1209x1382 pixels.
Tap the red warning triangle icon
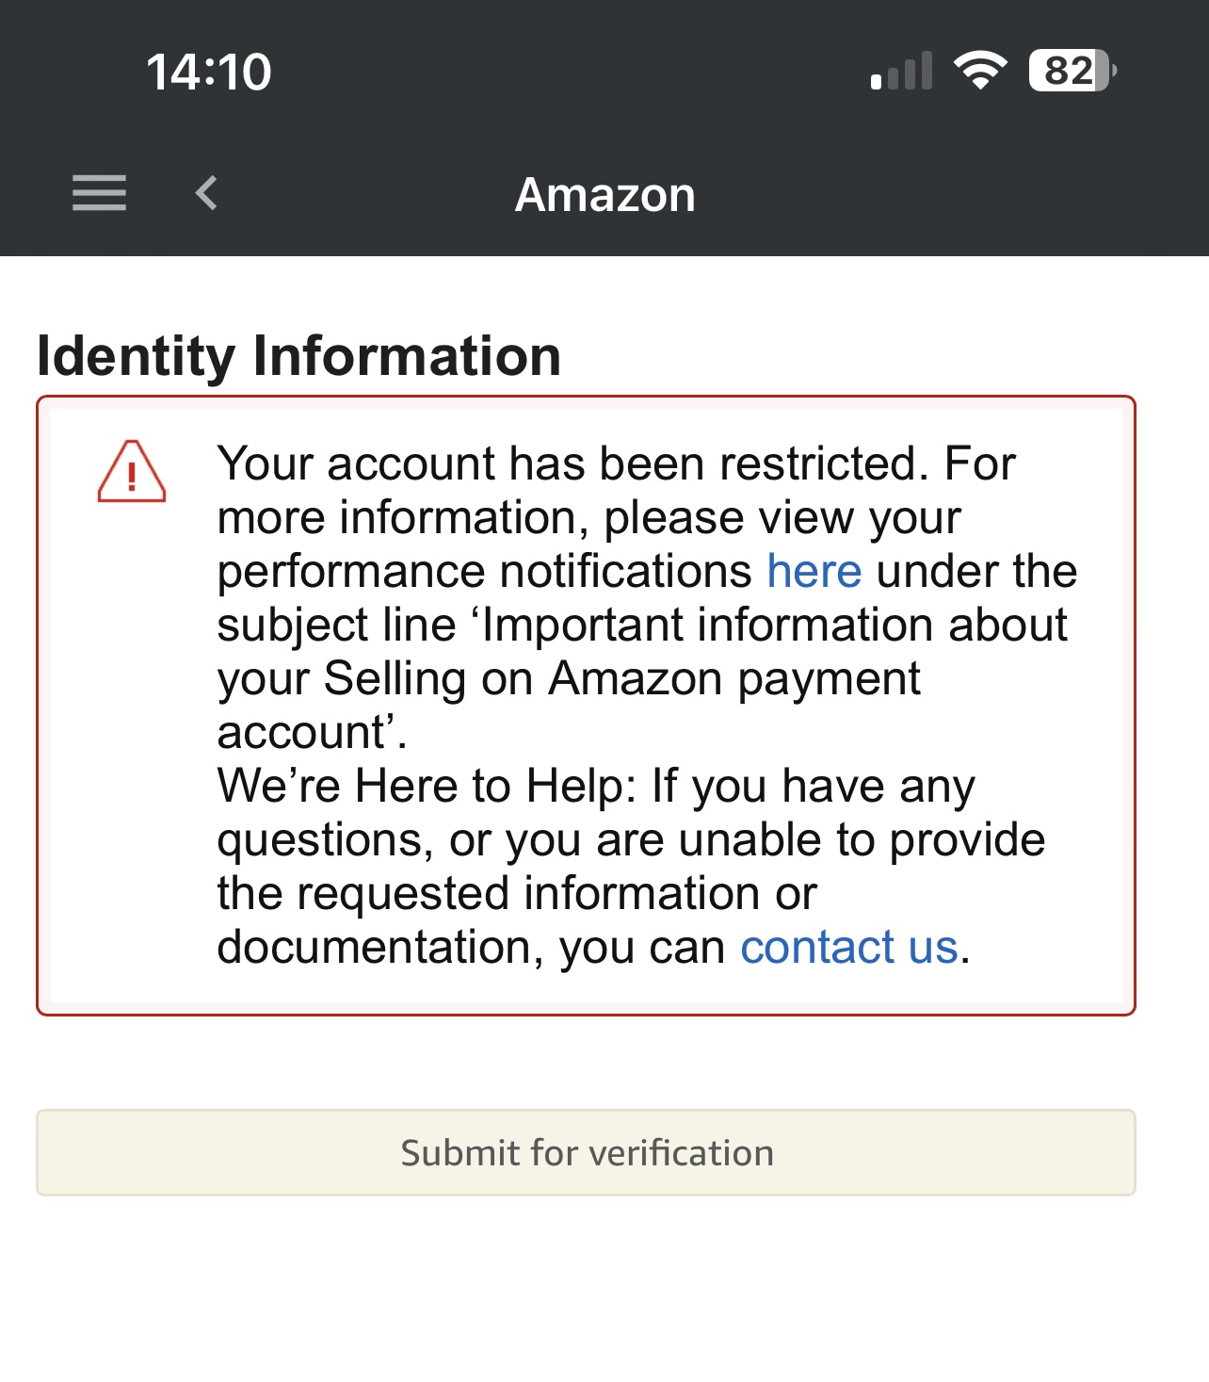point(132,472)
